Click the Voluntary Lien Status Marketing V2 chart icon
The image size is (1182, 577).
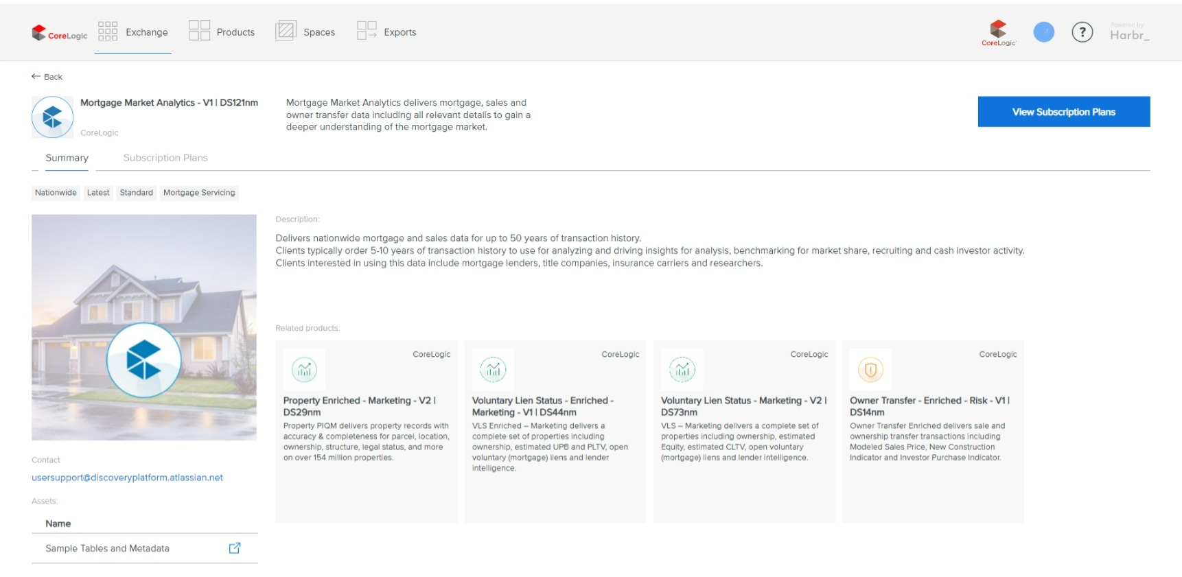pyautogui.click(x=682, y=370)
